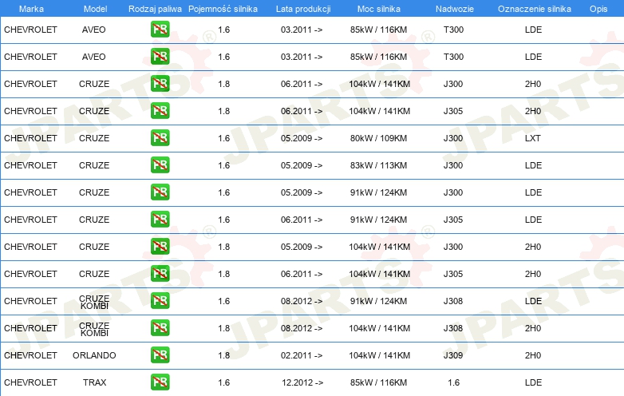Click J308 body in the CRUZE KOMBI 2H0 row
This screenshot has height=396, width=624.
click(x=453, y=328)
